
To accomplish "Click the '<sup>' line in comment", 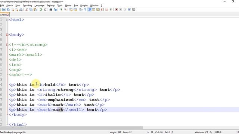I will pos(15,70).
